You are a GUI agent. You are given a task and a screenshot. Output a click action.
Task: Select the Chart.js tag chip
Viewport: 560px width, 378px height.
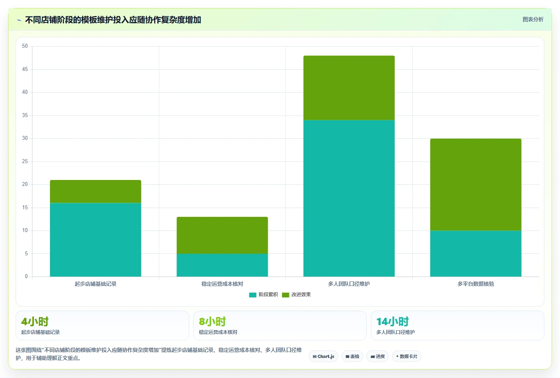pyautogui.click(x=323, y=356)
